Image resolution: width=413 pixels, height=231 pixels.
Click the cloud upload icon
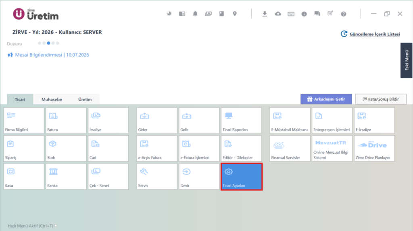coord(278,14)
